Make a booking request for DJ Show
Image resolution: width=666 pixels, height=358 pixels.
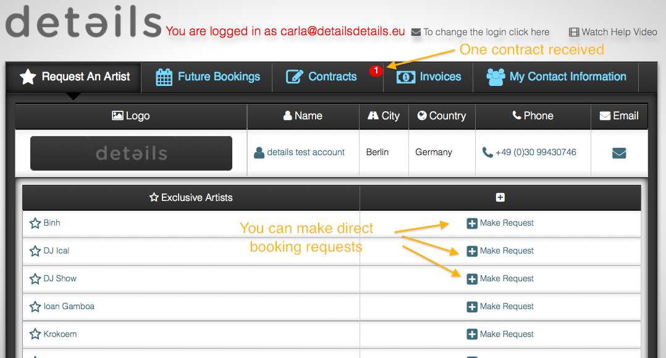(500, 278)
